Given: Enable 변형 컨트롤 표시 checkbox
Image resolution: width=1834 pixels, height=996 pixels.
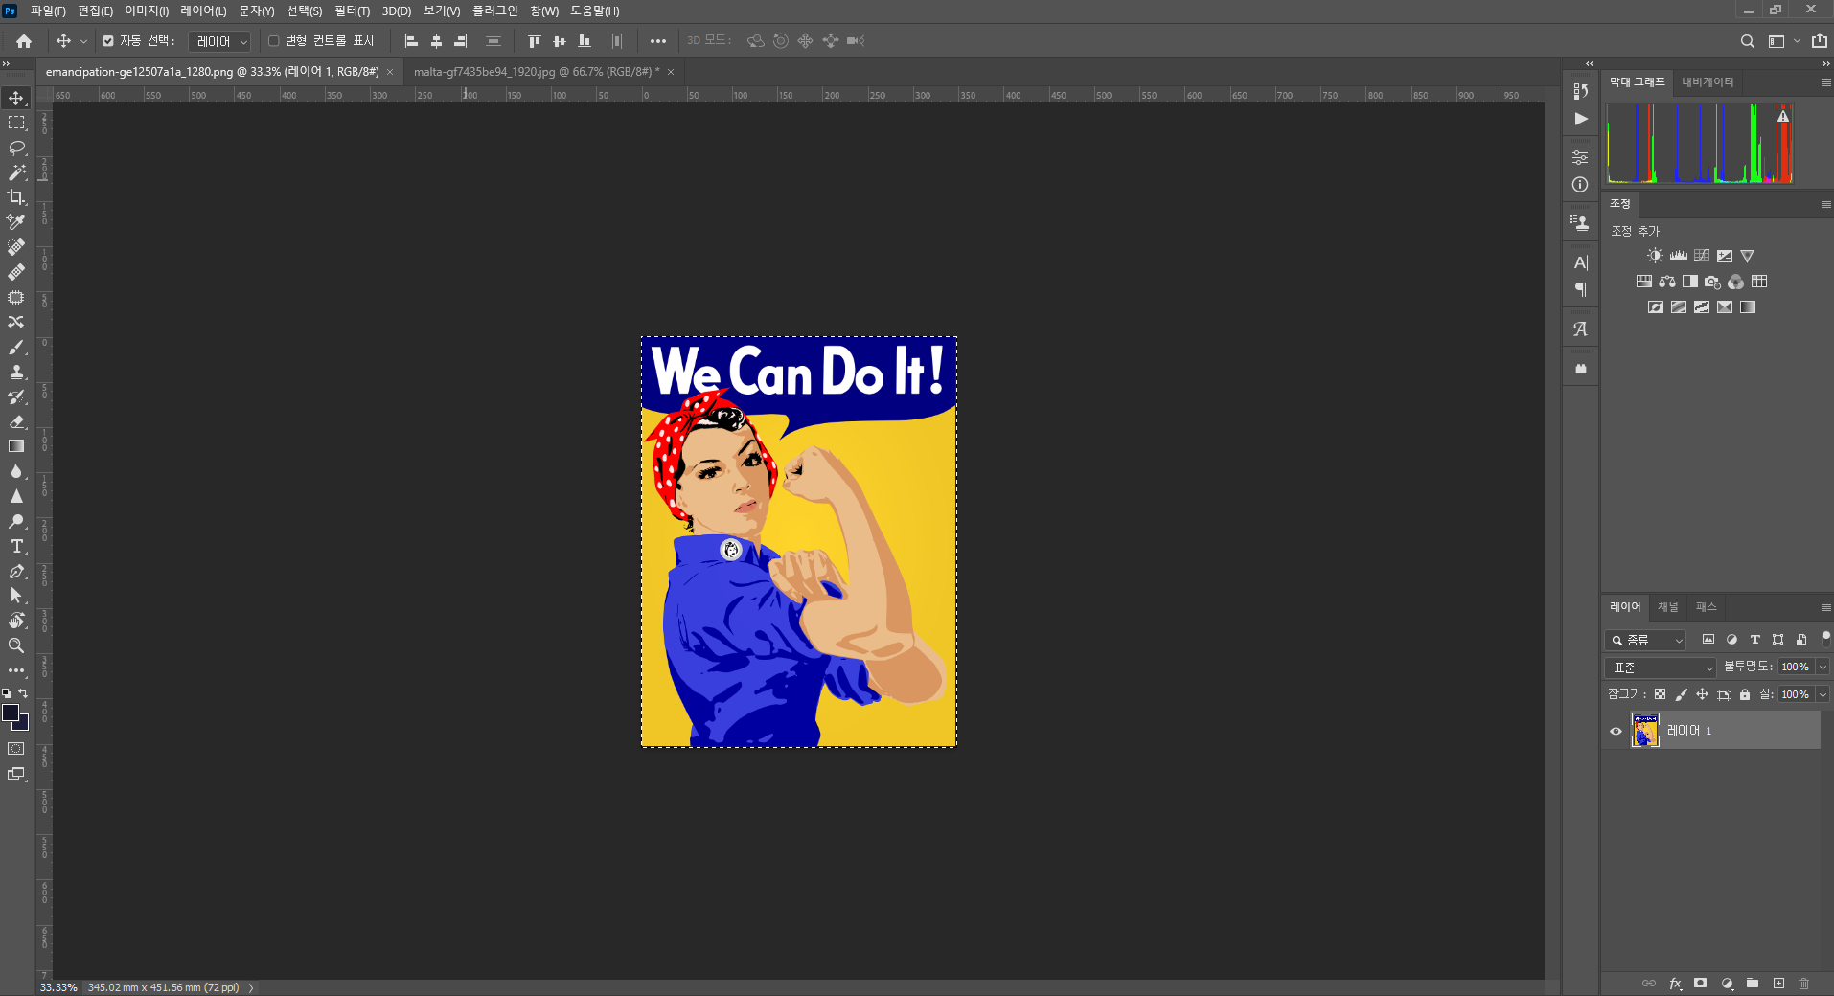Looking at the screenshot, I should pyautogui.click(x=274, y=41).
